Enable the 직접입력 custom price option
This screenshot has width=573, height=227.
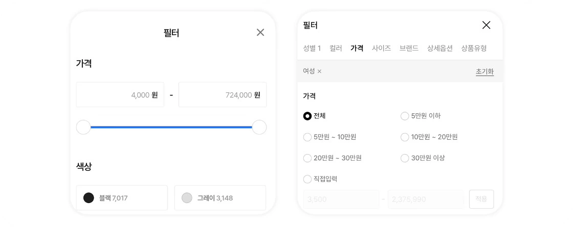point(307,179)
